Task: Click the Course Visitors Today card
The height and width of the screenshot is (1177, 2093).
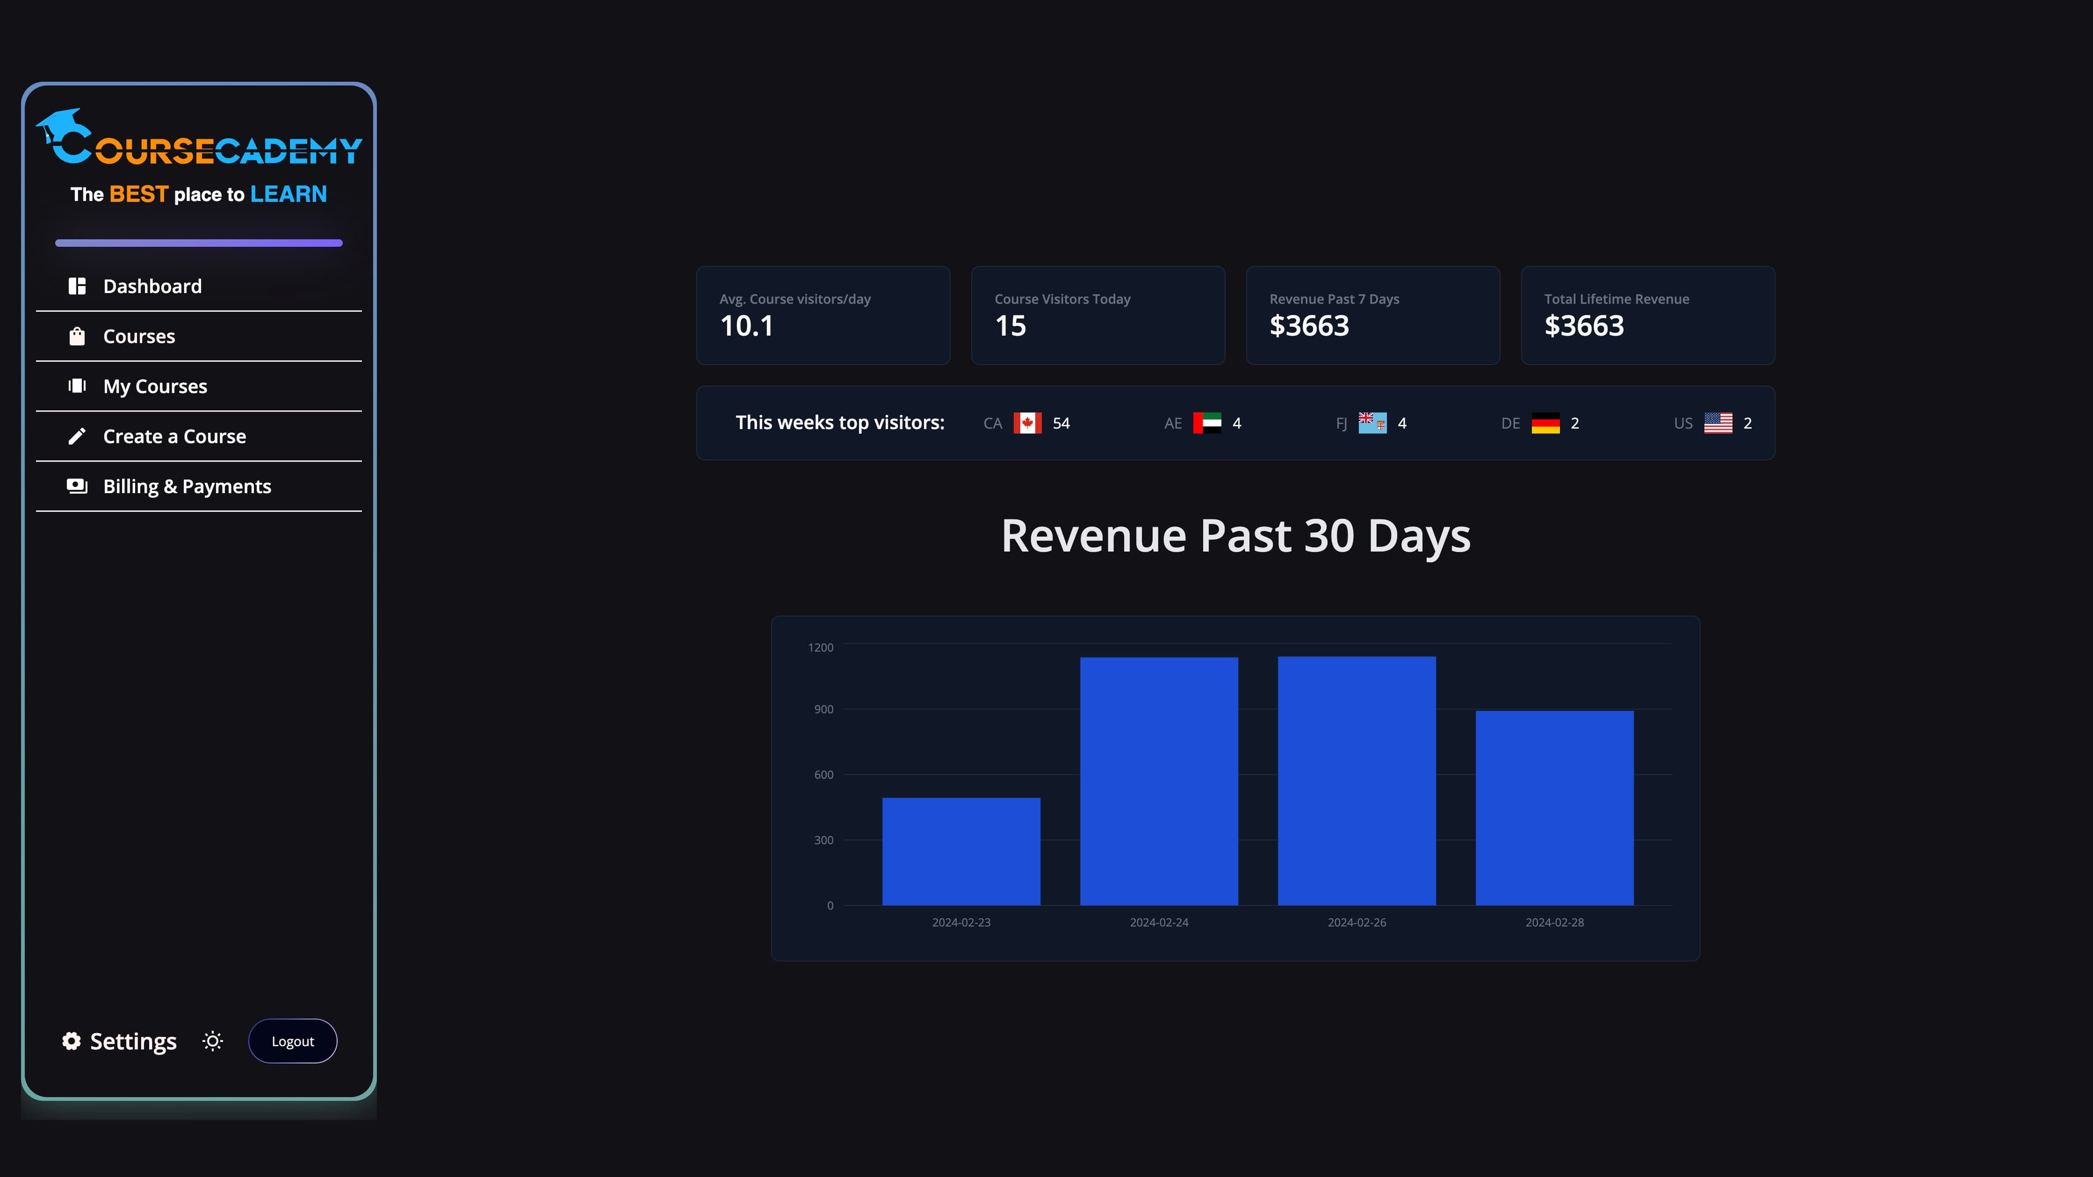Action: pos(1098,315)
